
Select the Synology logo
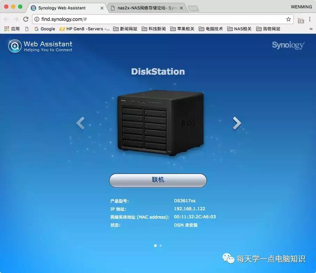pos(288,45)
